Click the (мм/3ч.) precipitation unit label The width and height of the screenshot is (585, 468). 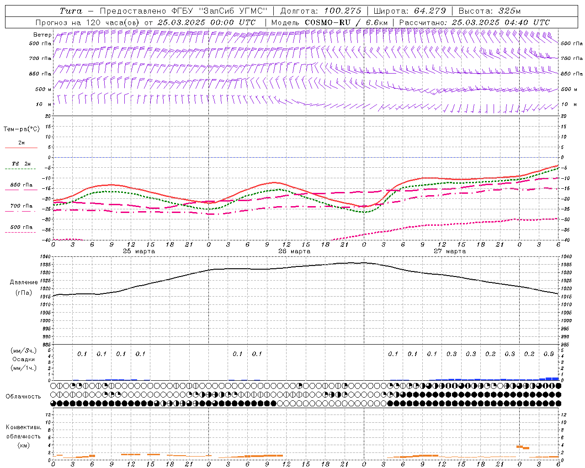[x=23, y=351]
